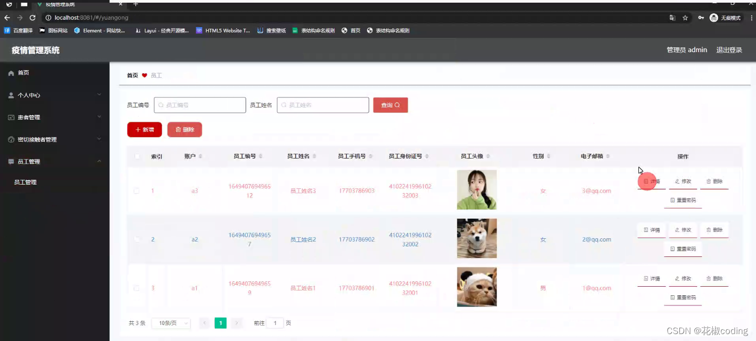The width and height of the screenshot is (756, 341).
Task: Click 修改 for employee a3
Action: click(683, 181)
